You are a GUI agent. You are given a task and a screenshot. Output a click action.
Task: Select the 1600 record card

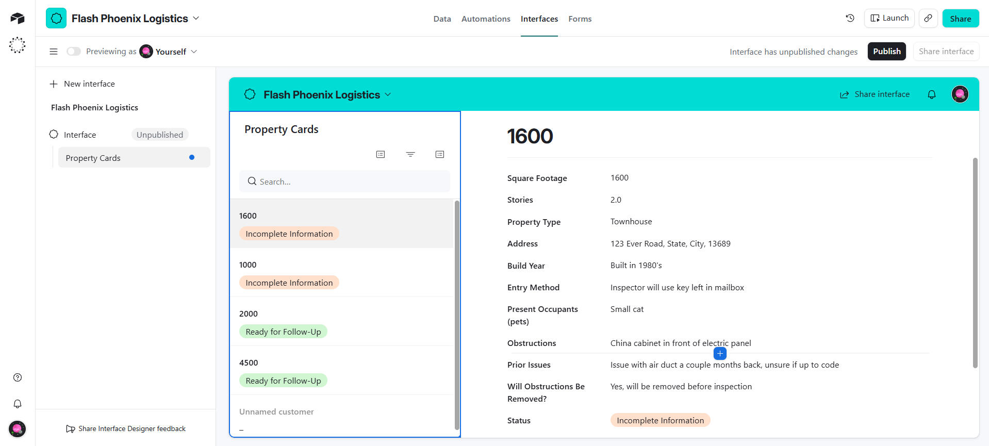click(x=341, y=224)
